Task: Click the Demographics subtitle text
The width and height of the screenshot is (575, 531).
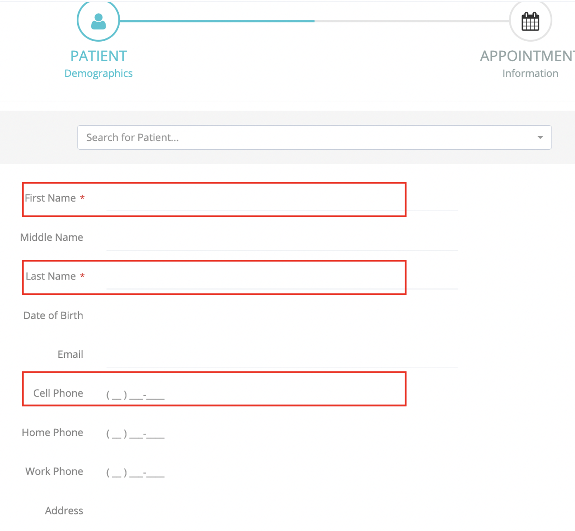Action: pos(99,73)
